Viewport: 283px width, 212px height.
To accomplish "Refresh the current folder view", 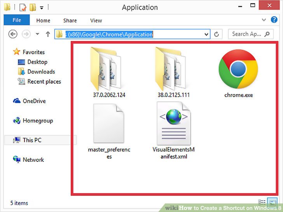I will coord(217,34).
